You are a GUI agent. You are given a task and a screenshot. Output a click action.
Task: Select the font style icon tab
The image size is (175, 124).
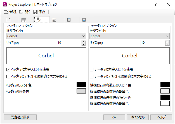click(x=39, y=20)
